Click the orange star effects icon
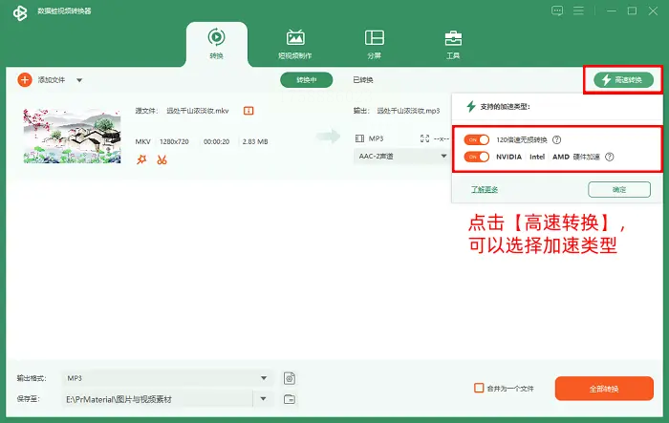The height and width of the screenshot is (423, 669). (141, 159)
